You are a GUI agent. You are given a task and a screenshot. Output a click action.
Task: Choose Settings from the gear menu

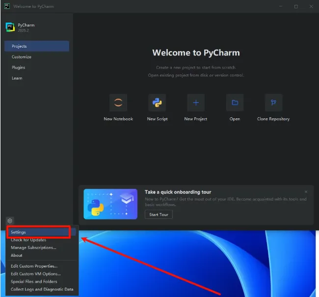[42, 232]
